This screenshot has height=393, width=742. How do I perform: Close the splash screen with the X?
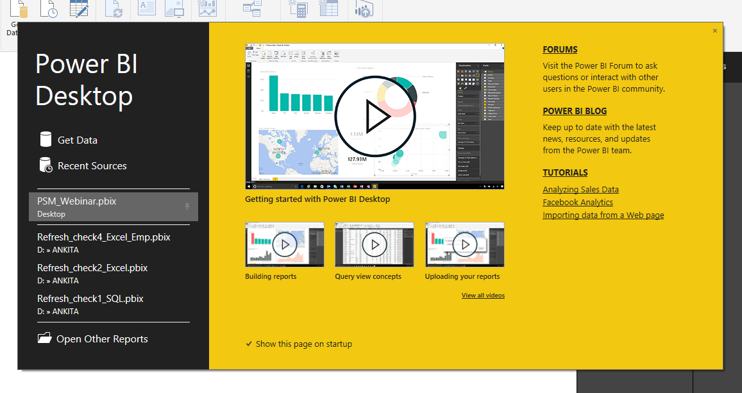pos(714,31)
